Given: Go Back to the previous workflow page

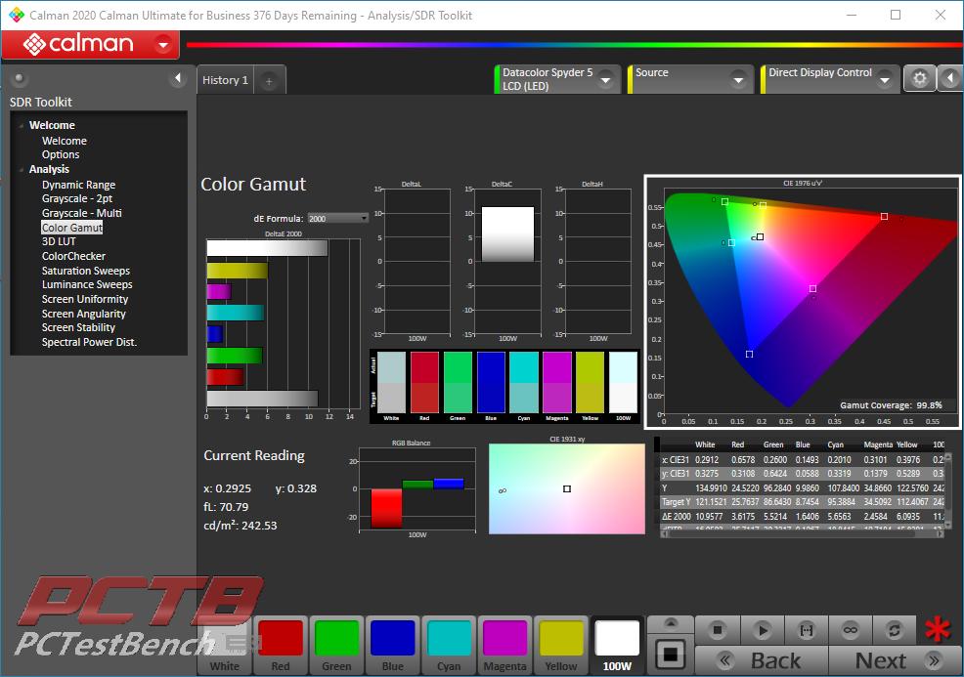Looking at the screenshot, I should pyautogui.click(x=761, y=660).
